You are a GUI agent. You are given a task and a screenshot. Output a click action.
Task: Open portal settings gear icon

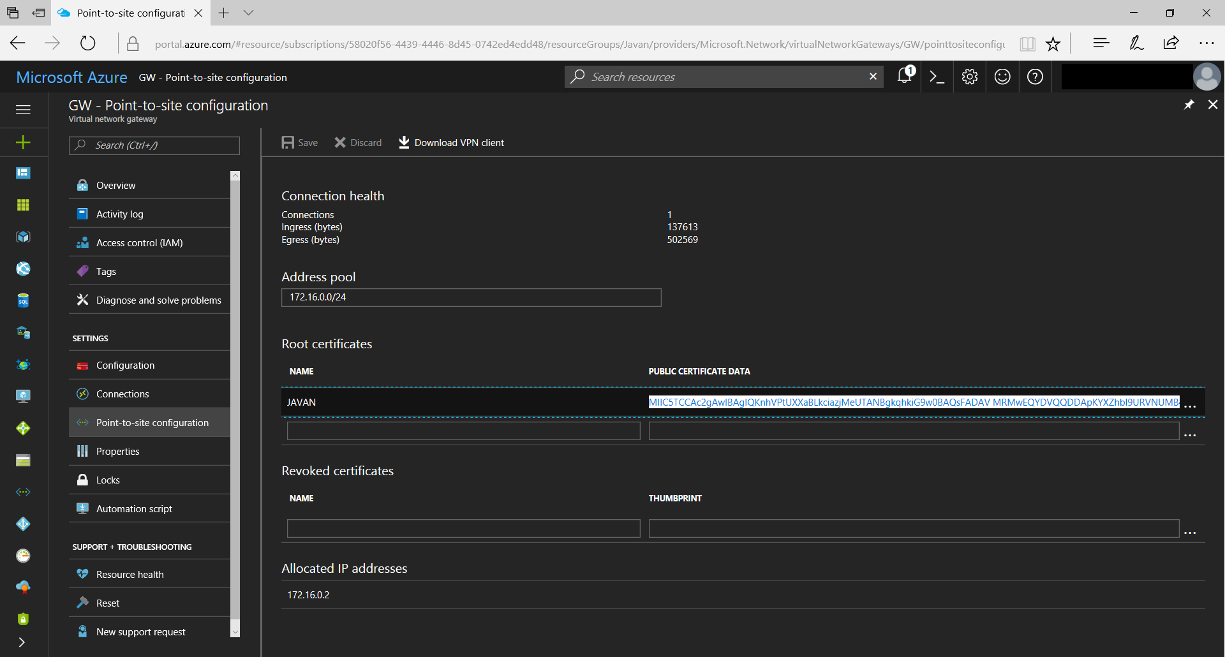pyautogui.click(x=970, y=77)
